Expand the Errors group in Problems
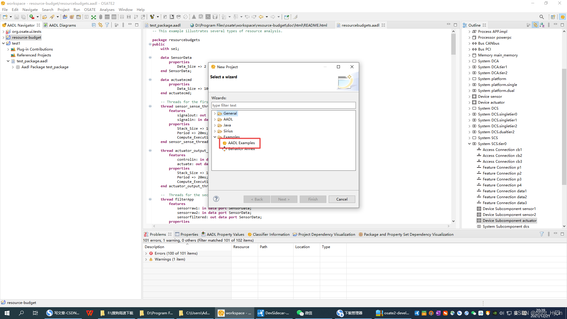 pyautogui.click(x=146, y=253)
